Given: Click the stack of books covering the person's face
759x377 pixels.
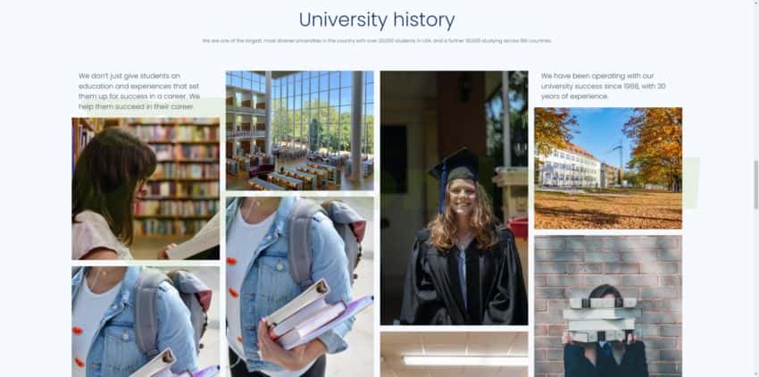Looking at the screenshot, I should [x=602, y=318].
